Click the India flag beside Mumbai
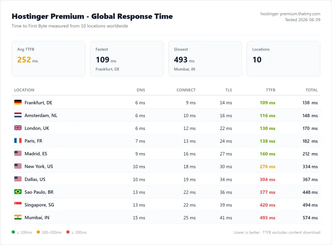This screenshot has height=245, width=332. [18, 217]
